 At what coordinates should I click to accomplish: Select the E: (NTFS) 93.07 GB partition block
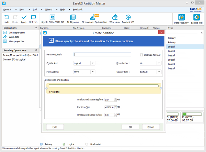pyautogui.click(x=192, y=117)
